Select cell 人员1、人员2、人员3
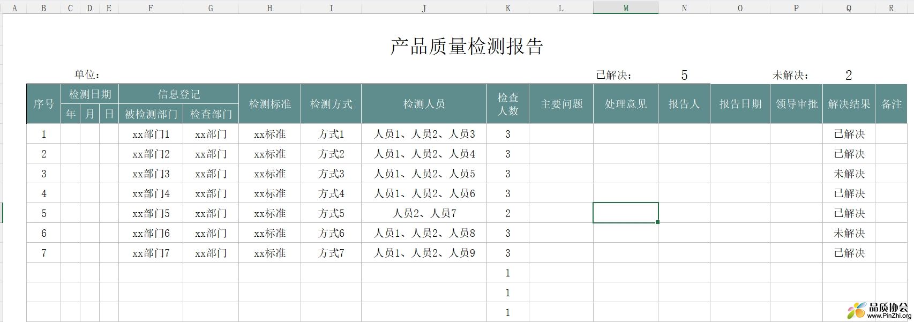The image size is (914, 322). pyautogui.click(x=424, y=134)
